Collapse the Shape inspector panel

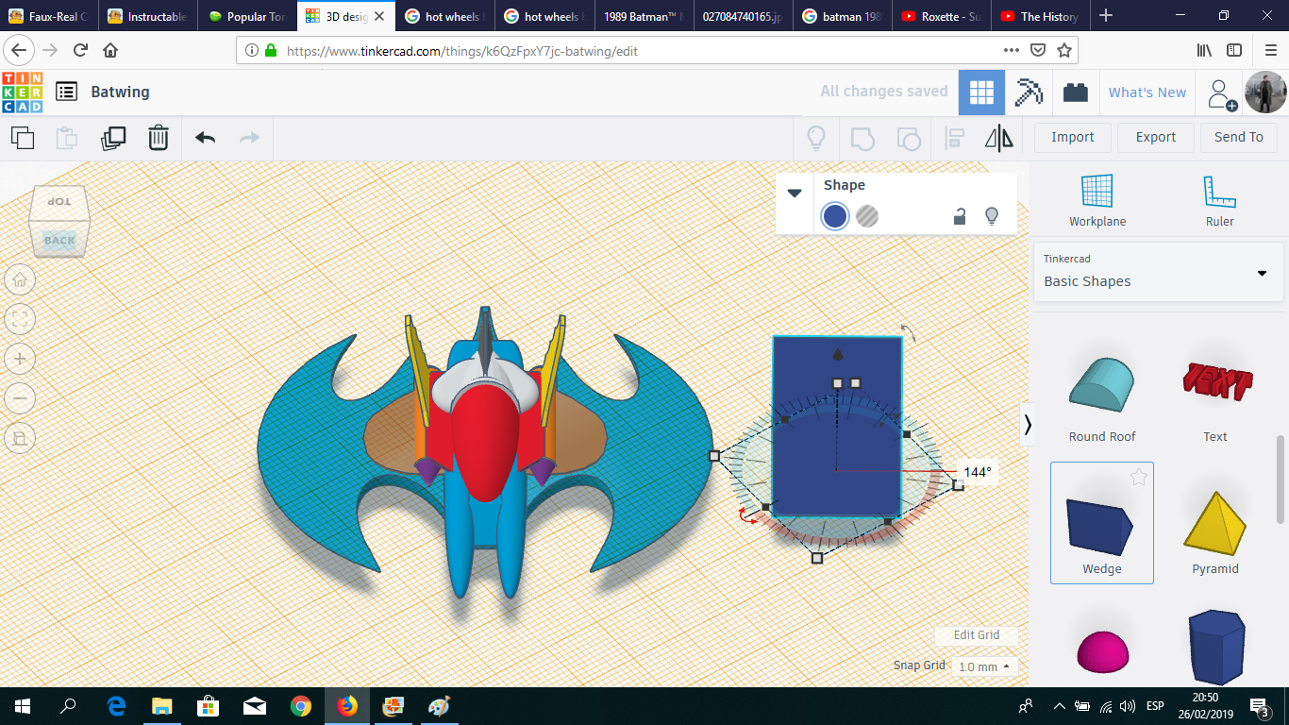[x=794, y=192]
